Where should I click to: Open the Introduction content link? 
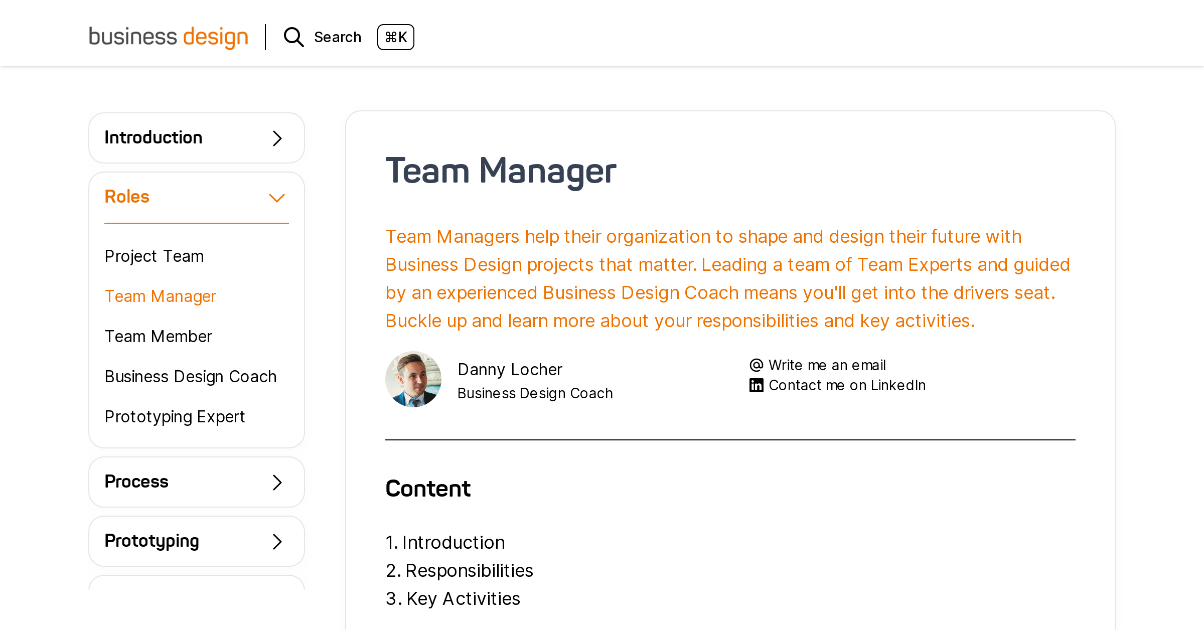coord(453,542)
